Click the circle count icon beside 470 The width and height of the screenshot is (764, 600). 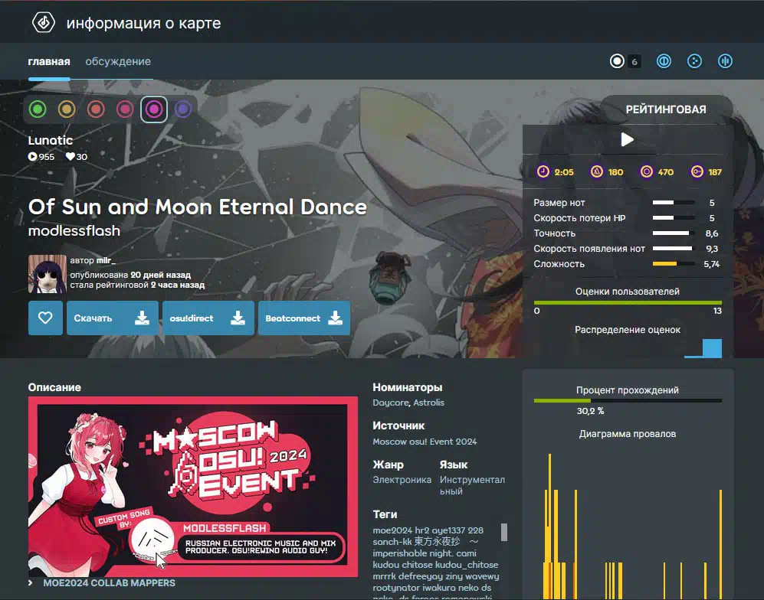[x=646, y=171]
